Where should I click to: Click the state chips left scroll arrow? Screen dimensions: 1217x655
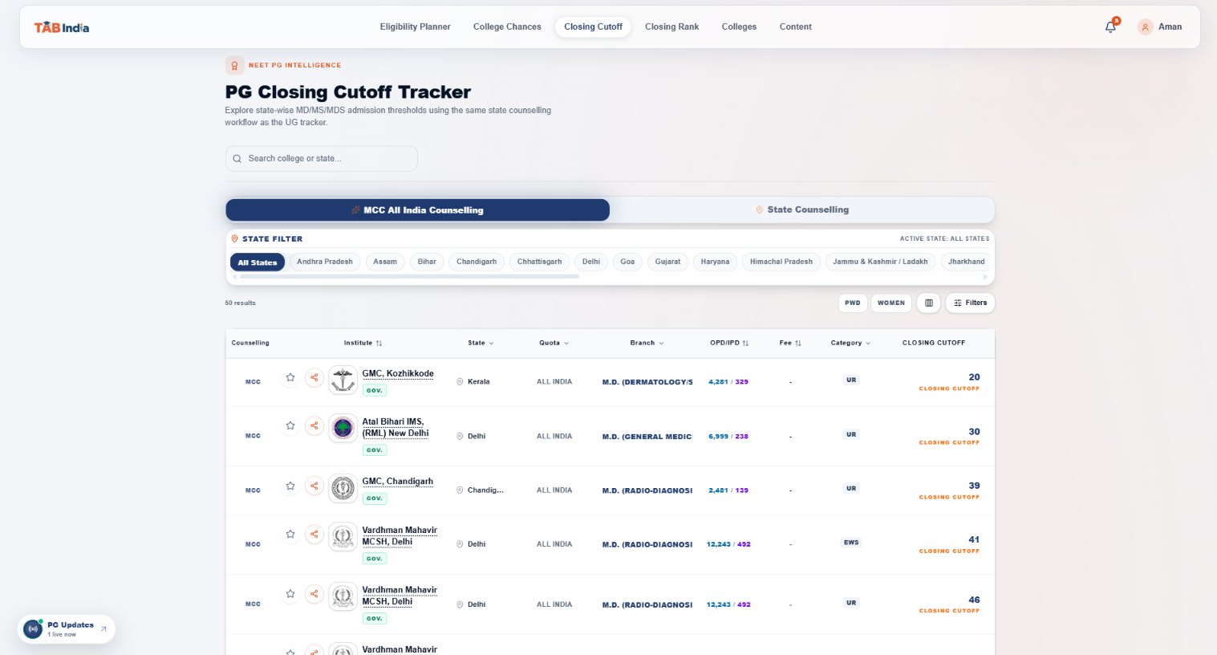tap(234, 276)
